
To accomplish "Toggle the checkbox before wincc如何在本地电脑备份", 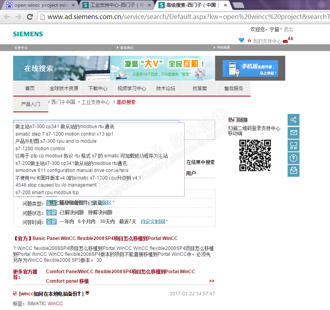I will point(15,293).
